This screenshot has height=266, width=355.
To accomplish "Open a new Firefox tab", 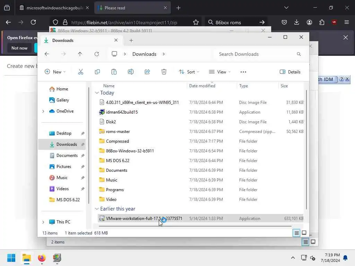I will [x=178, y=8].
